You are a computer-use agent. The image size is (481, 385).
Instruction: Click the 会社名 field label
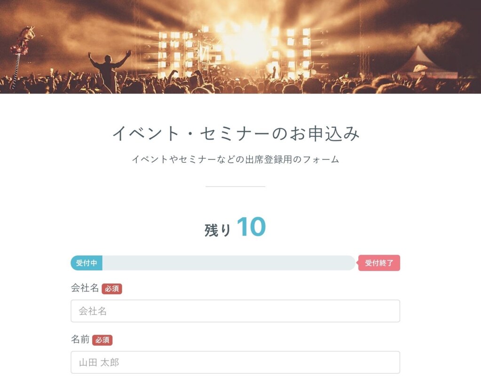coord(85,288)
